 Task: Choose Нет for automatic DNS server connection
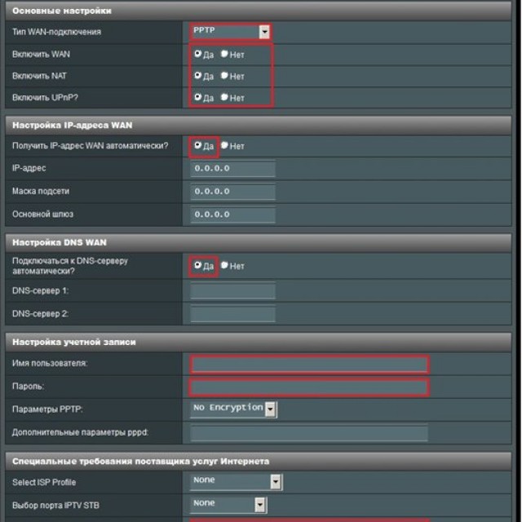(x=224, y=265)
